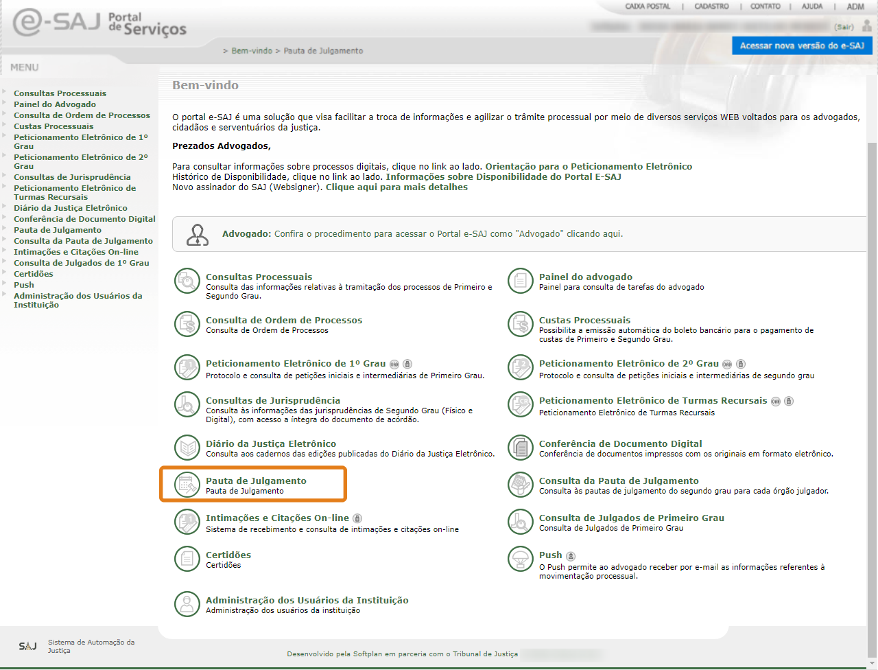Select Consulta de Julgados de 1º Grau in left menu
This screenshot has height=670, width=878.
click(82, 263)
